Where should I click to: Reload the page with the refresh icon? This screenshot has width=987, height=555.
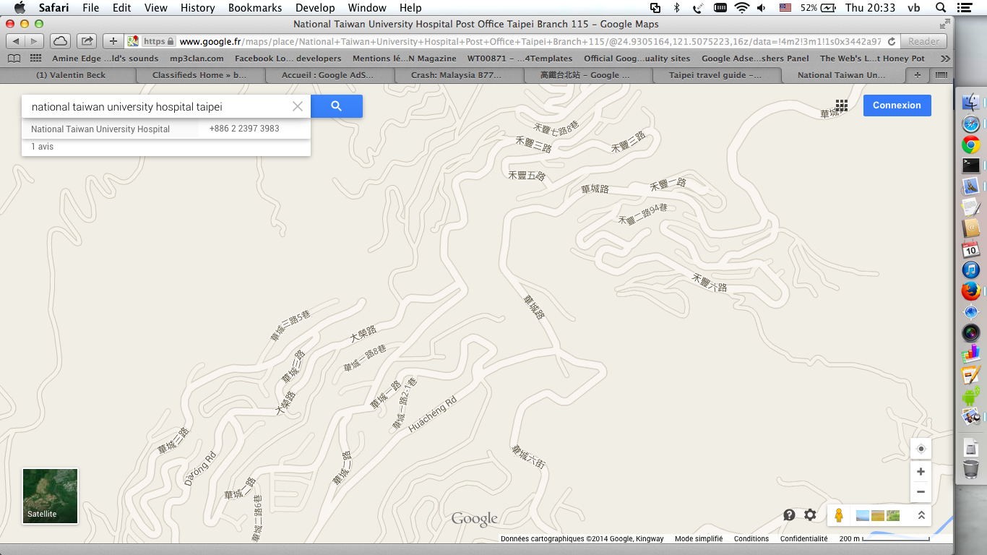point(891,41)
